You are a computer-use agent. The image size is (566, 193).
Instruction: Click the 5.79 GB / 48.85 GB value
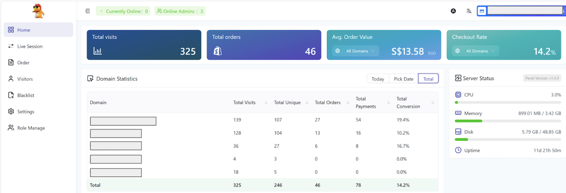coord(541,132)
